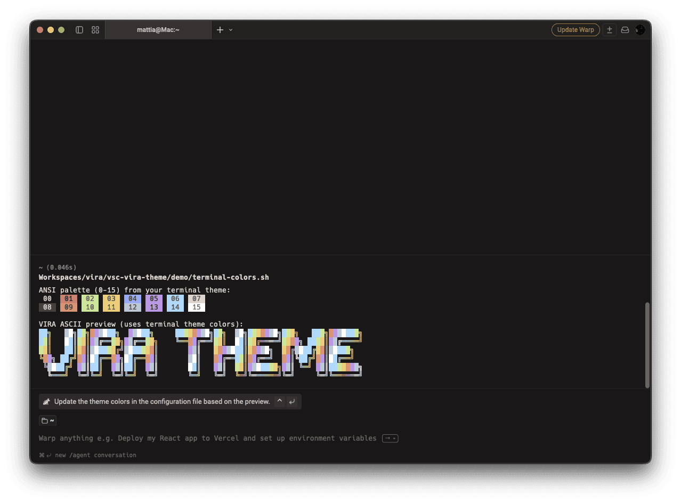Screen dimensions: 681x503
Task: Click the 08 gray palette swatch
Action: coord(47,307)
